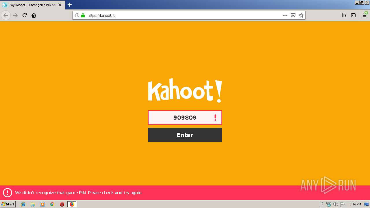Open the volume speaker tray icon

coord(336,204)
